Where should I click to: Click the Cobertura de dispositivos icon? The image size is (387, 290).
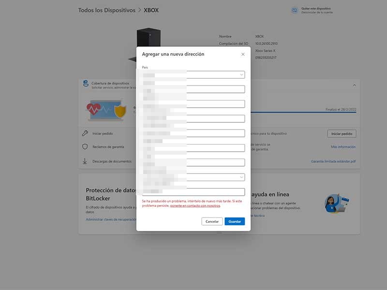(86, 83)
